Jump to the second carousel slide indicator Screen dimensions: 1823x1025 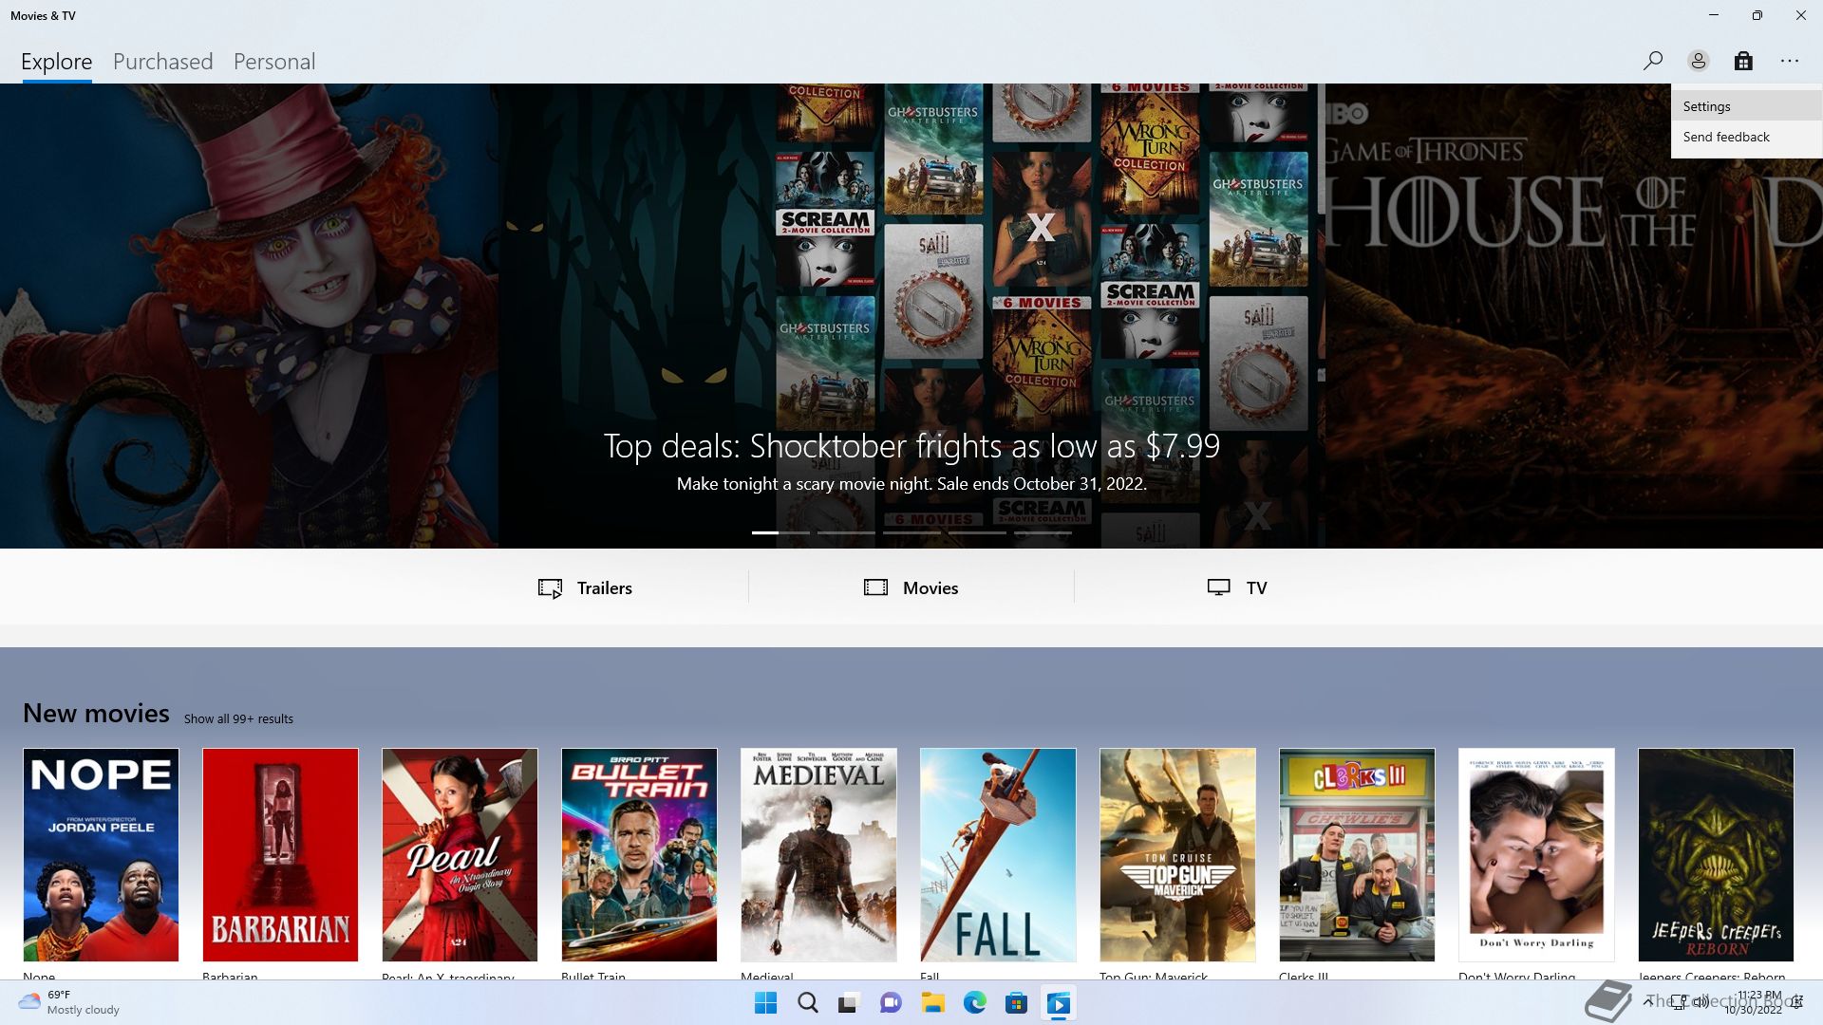[846, 532]
